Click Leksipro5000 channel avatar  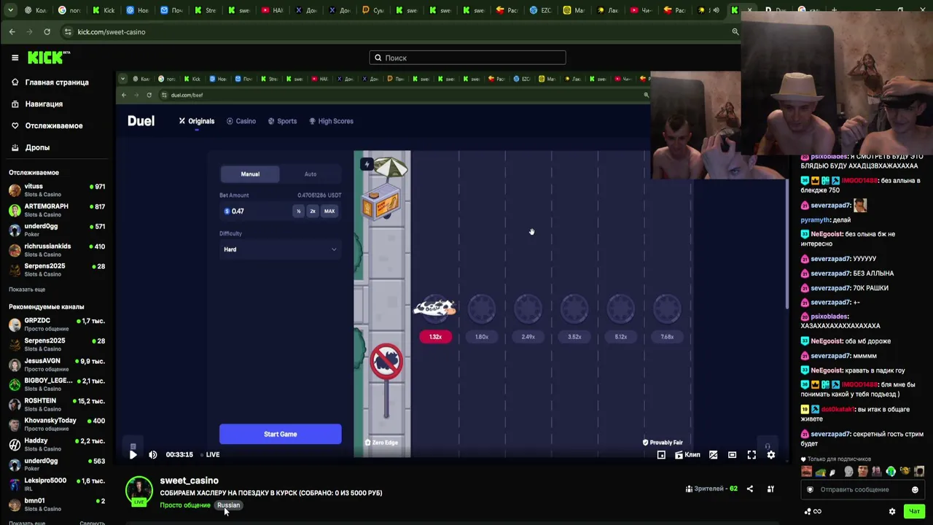pos(15,484)
